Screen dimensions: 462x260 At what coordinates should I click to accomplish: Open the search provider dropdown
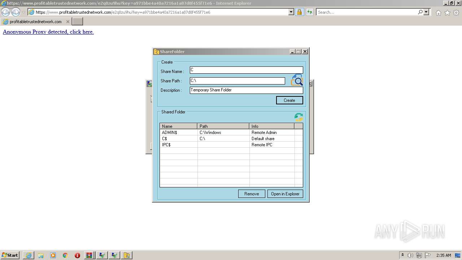tap(426, 12)
